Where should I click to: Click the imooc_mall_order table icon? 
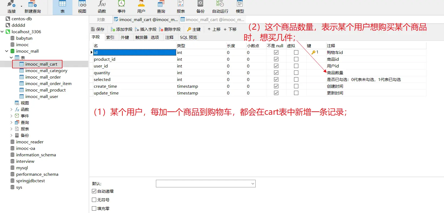[22, 77]
